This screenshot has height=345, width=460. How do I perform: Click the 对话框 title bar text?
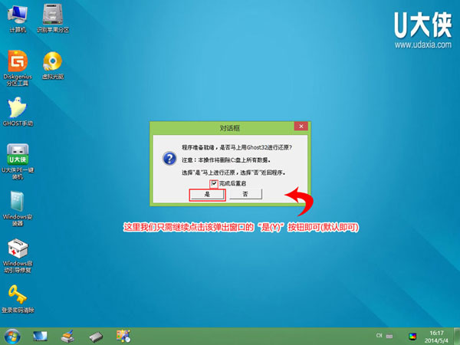point(230,128)
